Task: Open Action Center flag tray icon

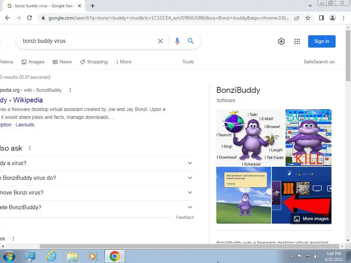Action: pyautogui.click(x=300, y=256)
